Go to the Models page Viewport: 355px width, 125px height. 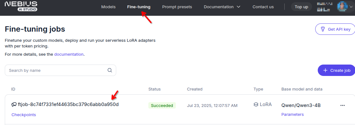109,7
